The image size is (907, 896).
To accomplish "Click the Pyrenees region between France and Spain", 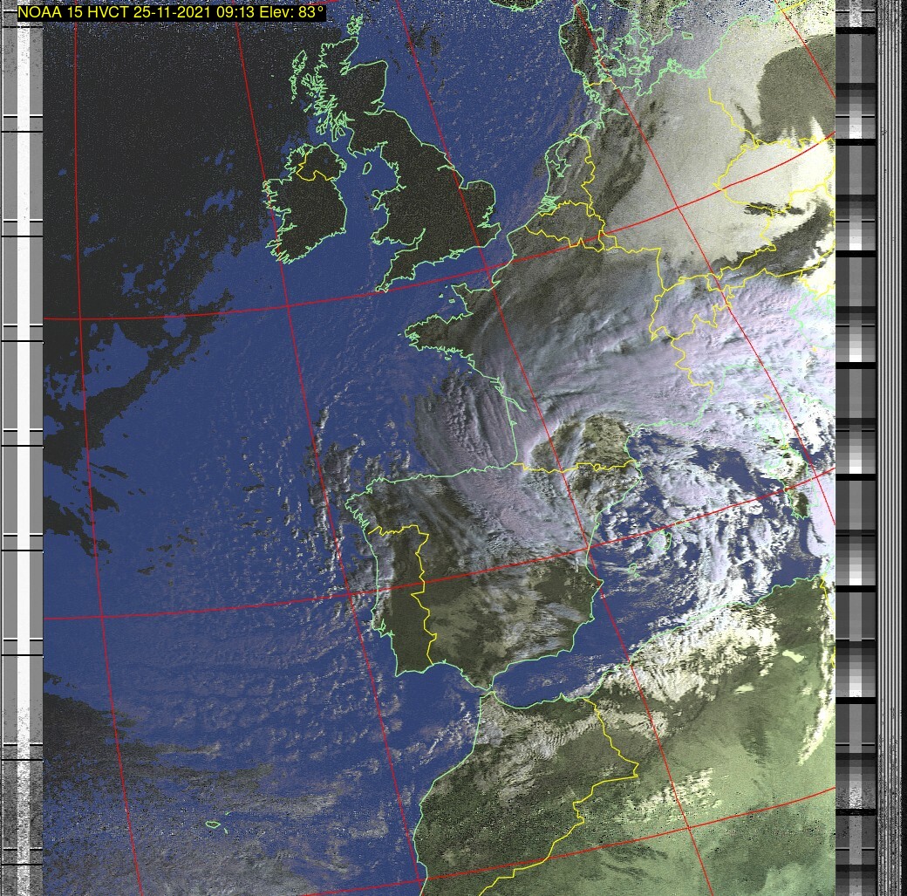I will tap(558, 467).
